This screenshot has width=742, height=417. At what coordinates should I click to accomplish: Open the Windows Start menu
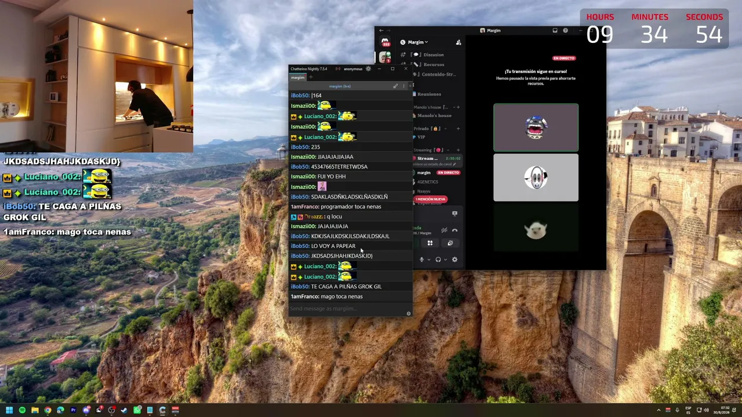pos(9,411)
